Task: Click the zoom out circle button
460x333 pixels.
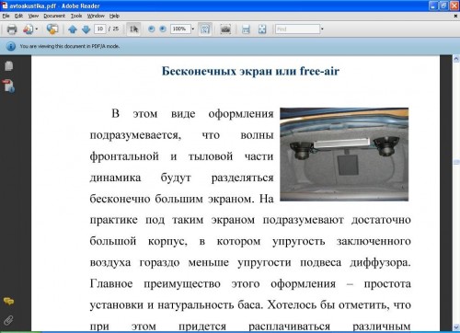Action: (x=151, y=29)
